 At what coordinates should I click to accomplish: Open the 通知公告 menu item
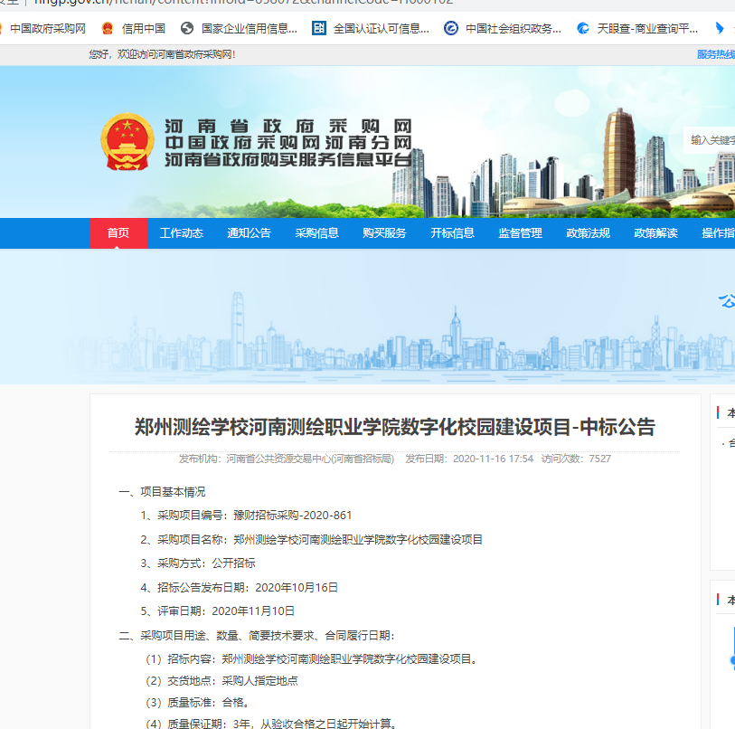tap(249, 233)
